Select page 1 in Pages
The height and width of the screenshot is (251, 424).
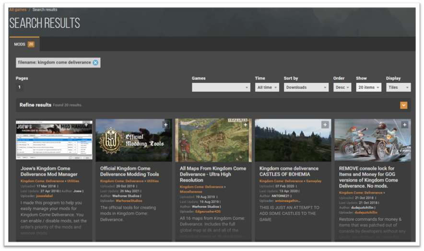click(x=19, y=87)
